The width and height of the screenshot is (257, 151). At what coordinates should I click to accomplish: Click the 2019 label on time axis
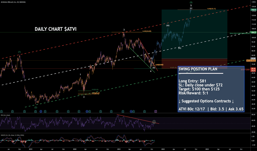[x=31, y=149]
